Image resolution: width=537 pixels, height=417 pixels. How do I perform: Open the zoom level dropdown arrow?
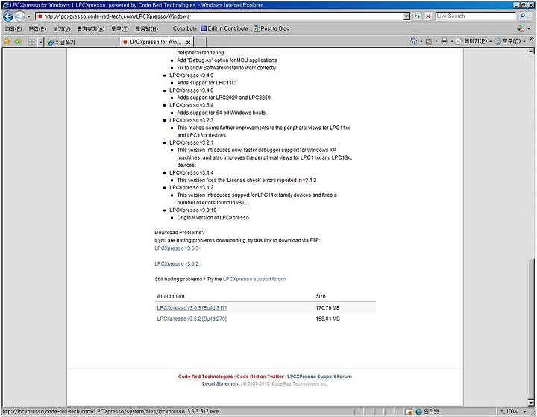(x=524, y=411)
